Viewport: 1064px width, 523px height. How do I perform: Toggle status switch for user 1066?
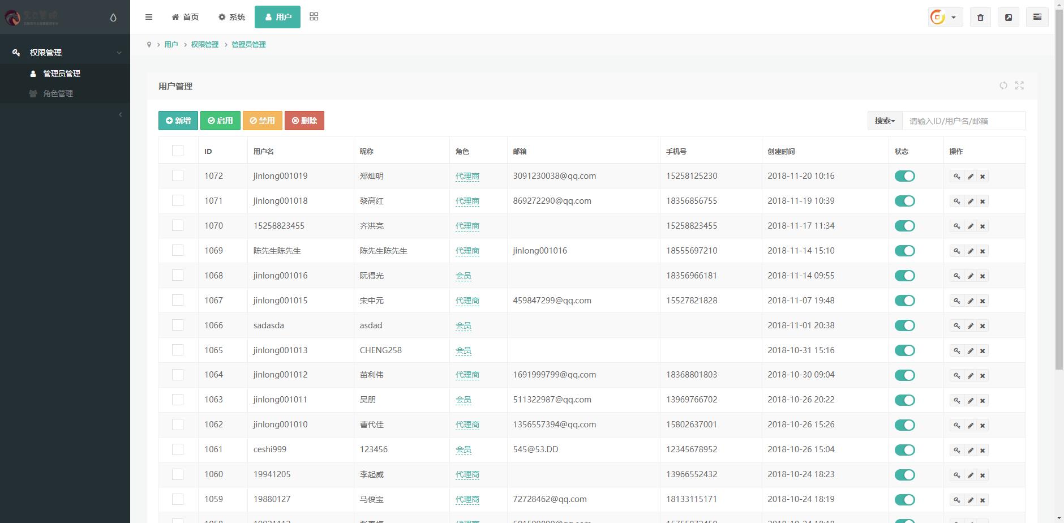904,325
